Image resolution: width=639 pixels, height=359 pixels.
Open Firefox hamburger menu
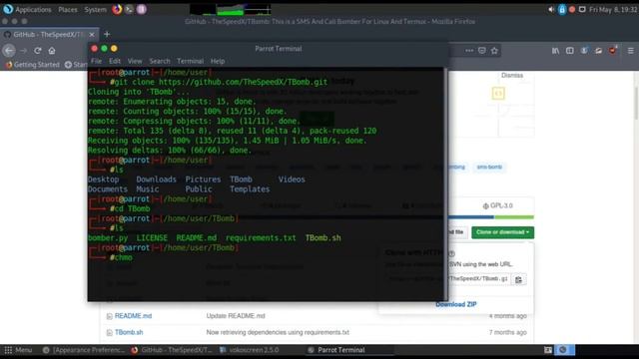(630, 51)
